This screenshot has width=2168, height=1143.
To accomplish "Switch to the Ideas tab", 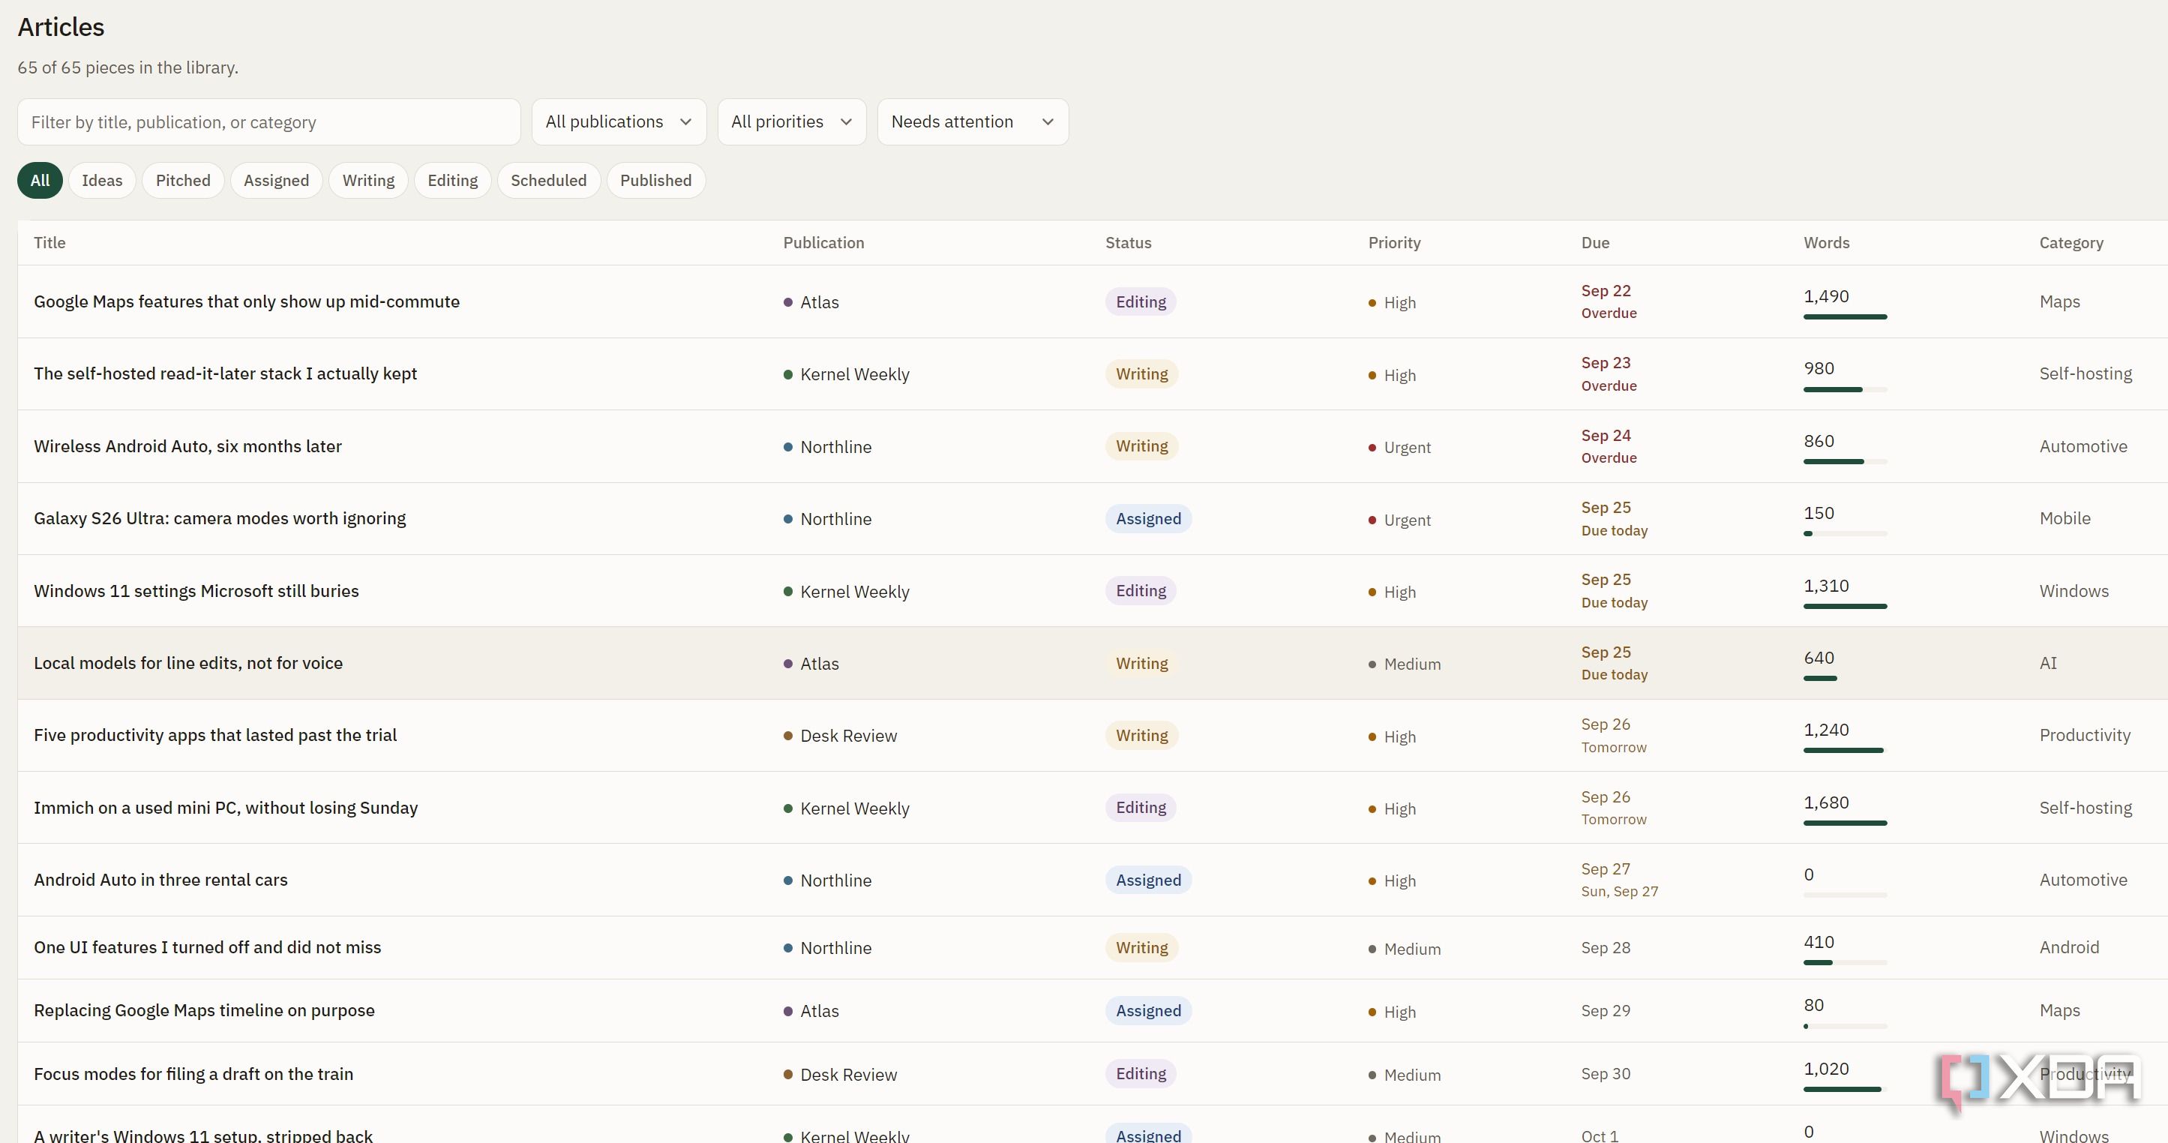I will [102, 180].
